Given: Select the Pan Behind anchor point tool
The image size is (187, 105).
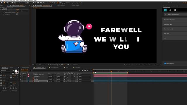Looking at the screenshot, I should click(22, 3).
